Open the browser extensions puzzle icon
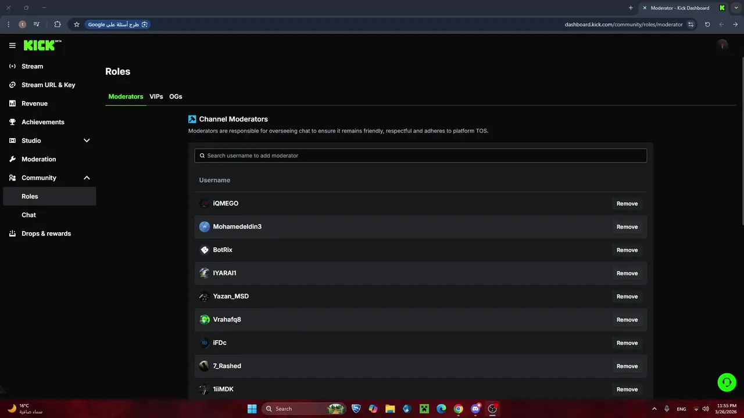Viewport: 744px width, 418px height. 57,24
